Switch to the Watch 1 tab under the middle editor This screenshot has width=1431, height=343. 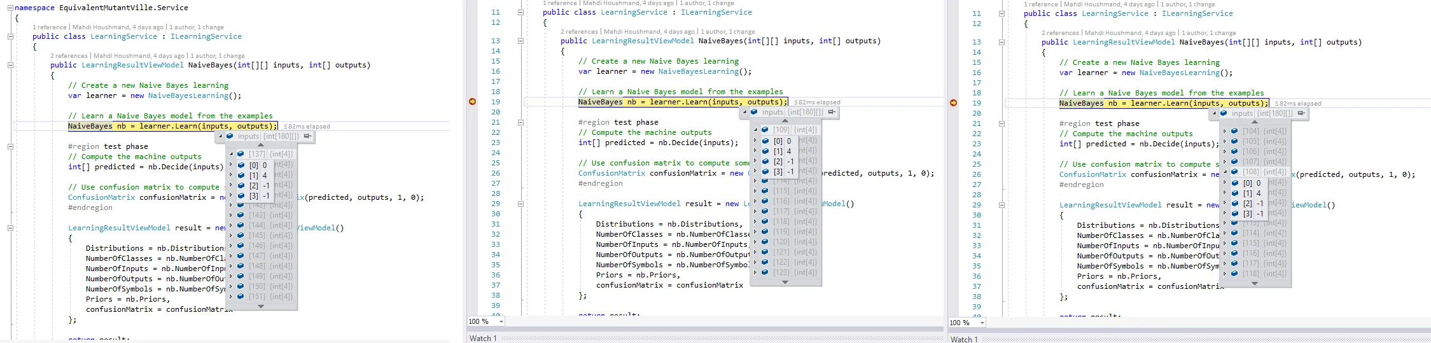click(x=483, y=339)
